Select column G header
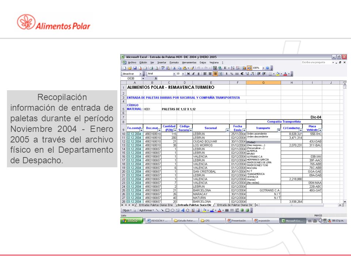The width and height of the screenshot is (351, 263). coord(264,83)
